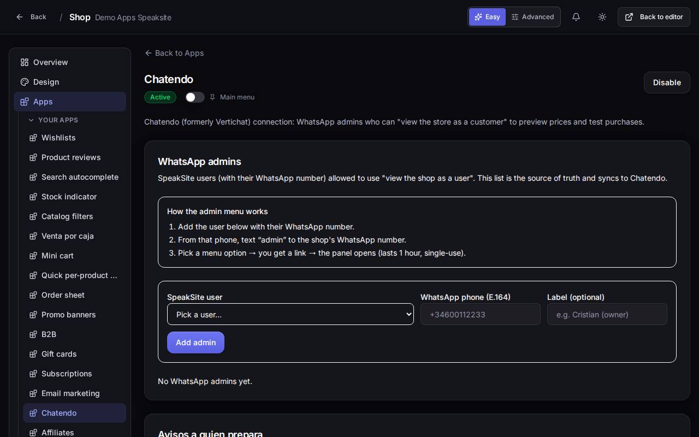Click the Stock indicator app icon
699x437 pixels.
coord(33,197)
